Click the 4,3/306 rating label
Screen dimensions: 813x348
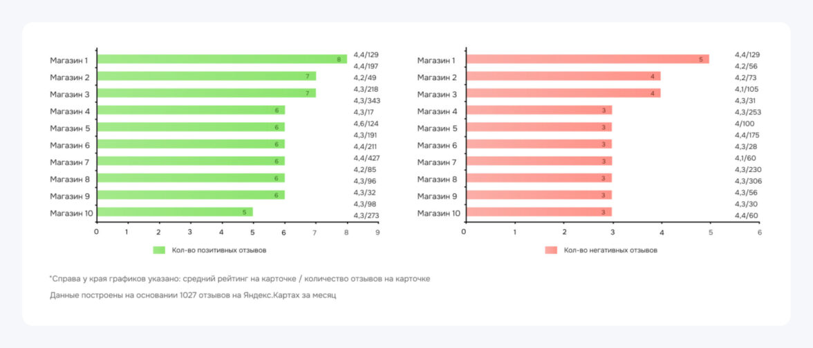pyautogui.click(x=748, y=181)
